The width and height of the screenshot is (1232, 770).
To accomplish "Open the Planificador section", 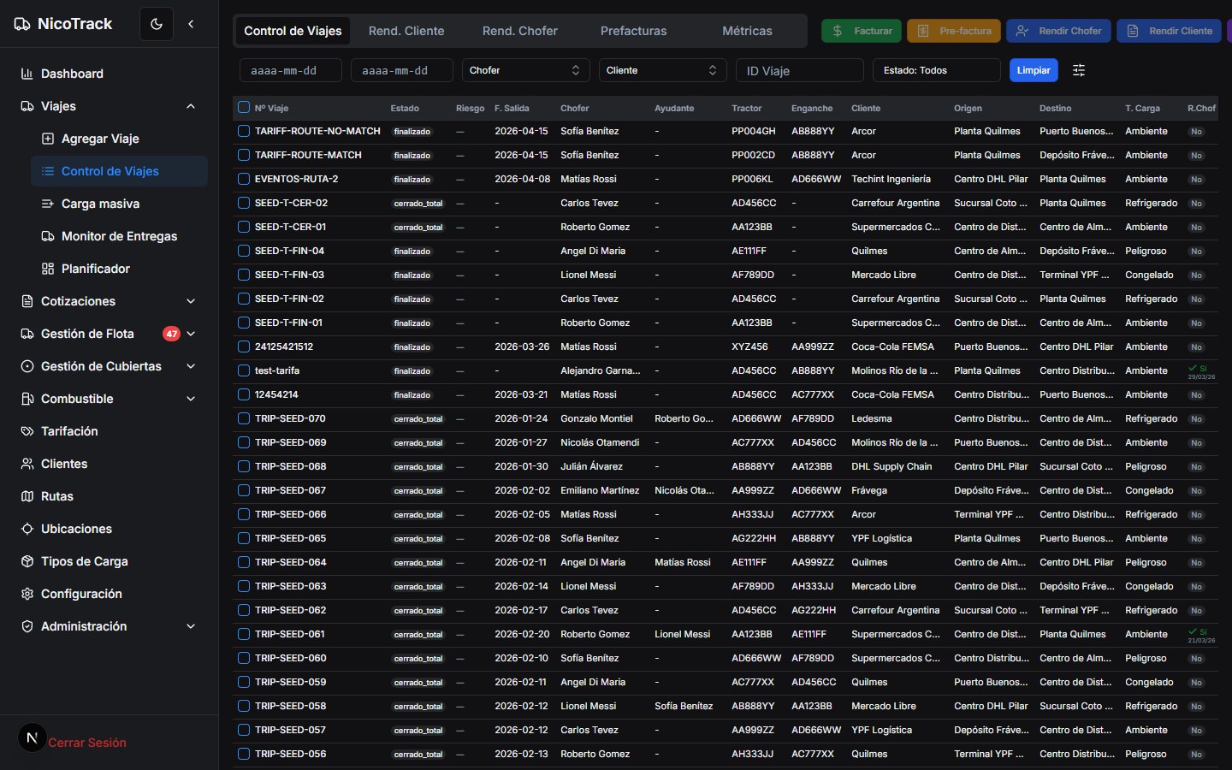I will (x=120, y=269).
